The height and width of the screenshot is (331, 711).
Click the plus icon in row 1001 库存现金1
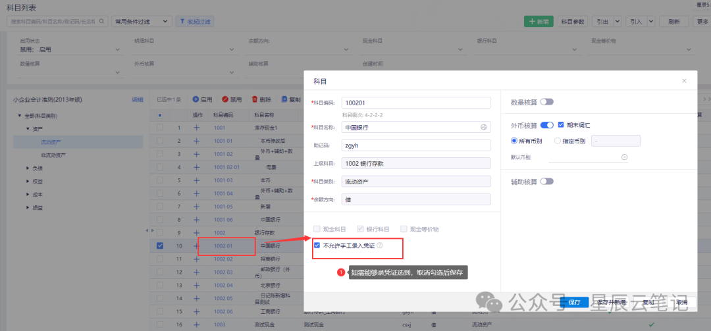(197, 128)
